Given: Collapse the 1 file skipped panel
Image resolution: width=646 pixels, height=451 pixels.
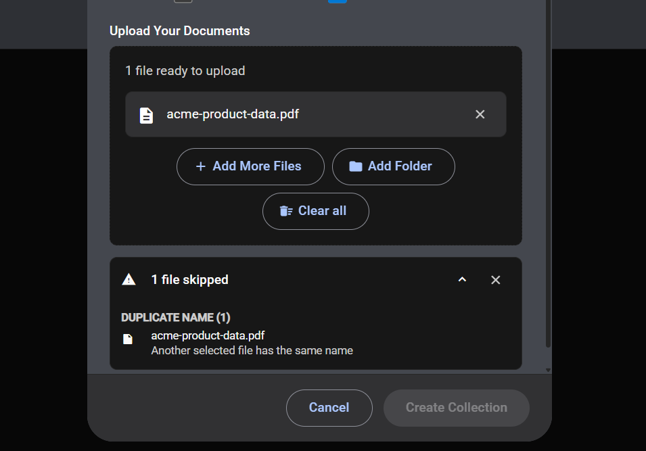Looking at the screenshot, I should 462,280.
